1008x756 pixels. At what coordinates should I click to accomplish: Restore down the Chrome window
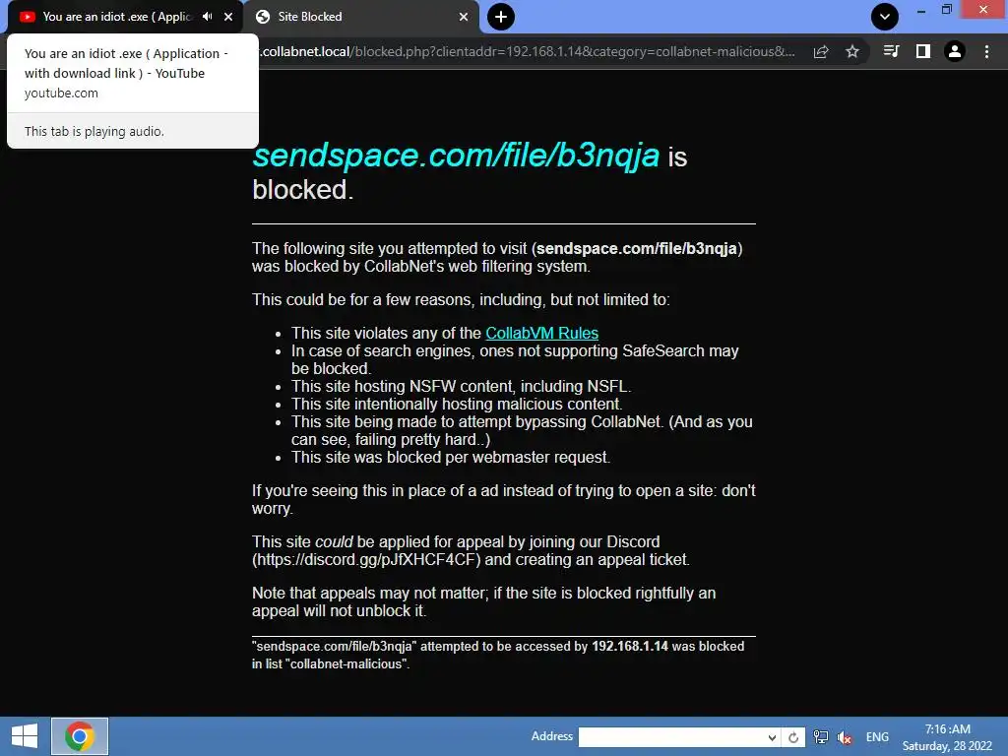point(947,10)
